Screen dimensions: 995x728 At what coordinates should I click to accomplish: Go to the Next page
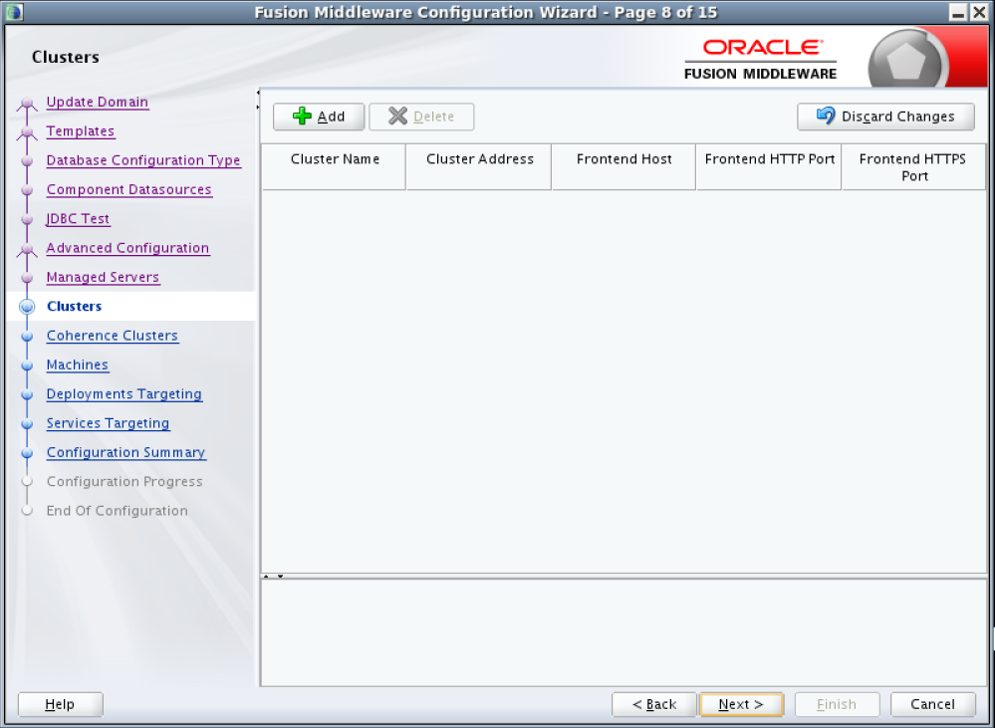[x=741, y=704]
